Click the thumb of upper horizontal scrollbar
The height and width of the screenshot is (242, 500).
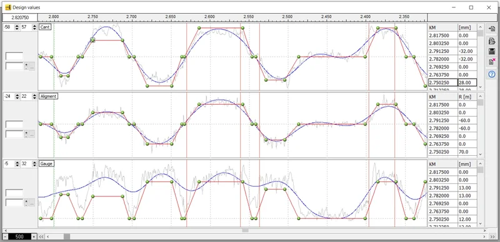[245, 230]
